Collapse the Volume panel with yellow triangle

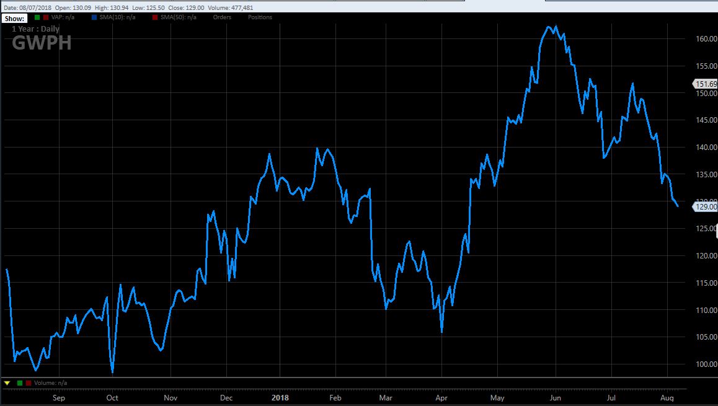click(x=7, y=383)
